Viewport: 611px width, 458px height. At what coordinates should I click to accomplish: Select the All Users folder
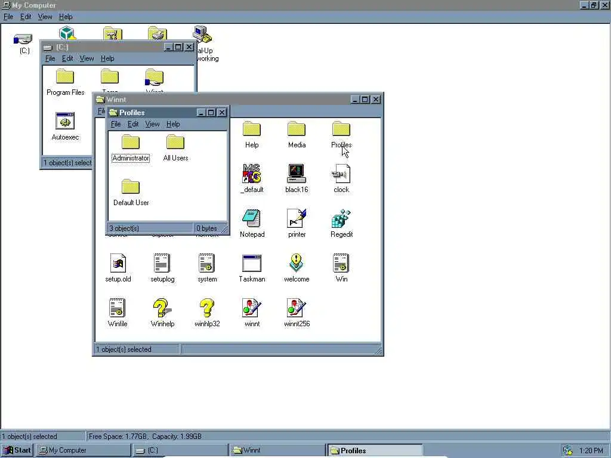pos(175,148)
